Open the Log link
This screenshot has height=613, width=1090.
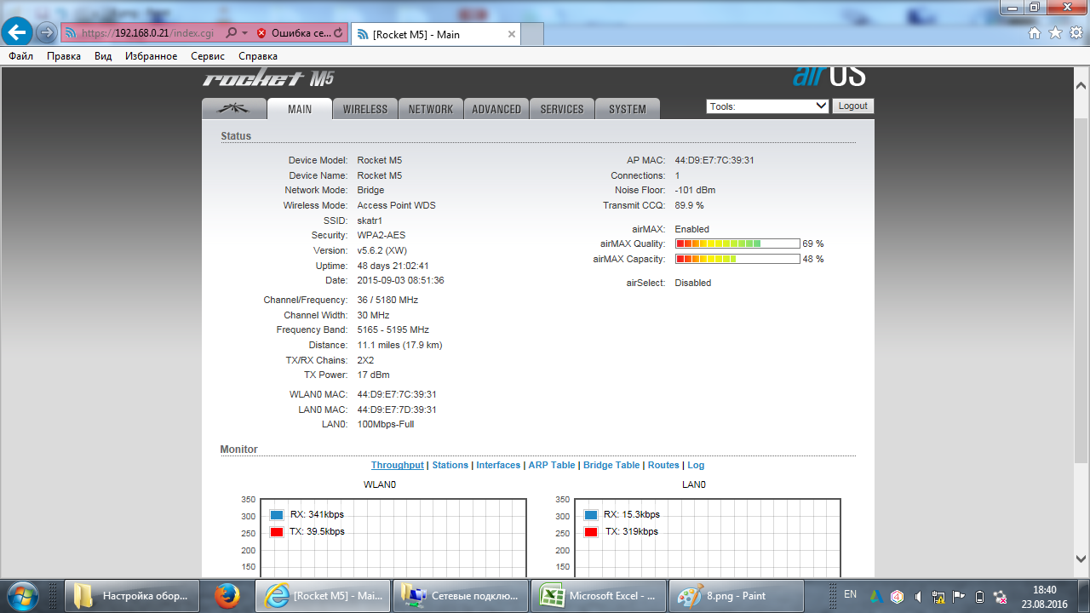(x=696, y=465)
